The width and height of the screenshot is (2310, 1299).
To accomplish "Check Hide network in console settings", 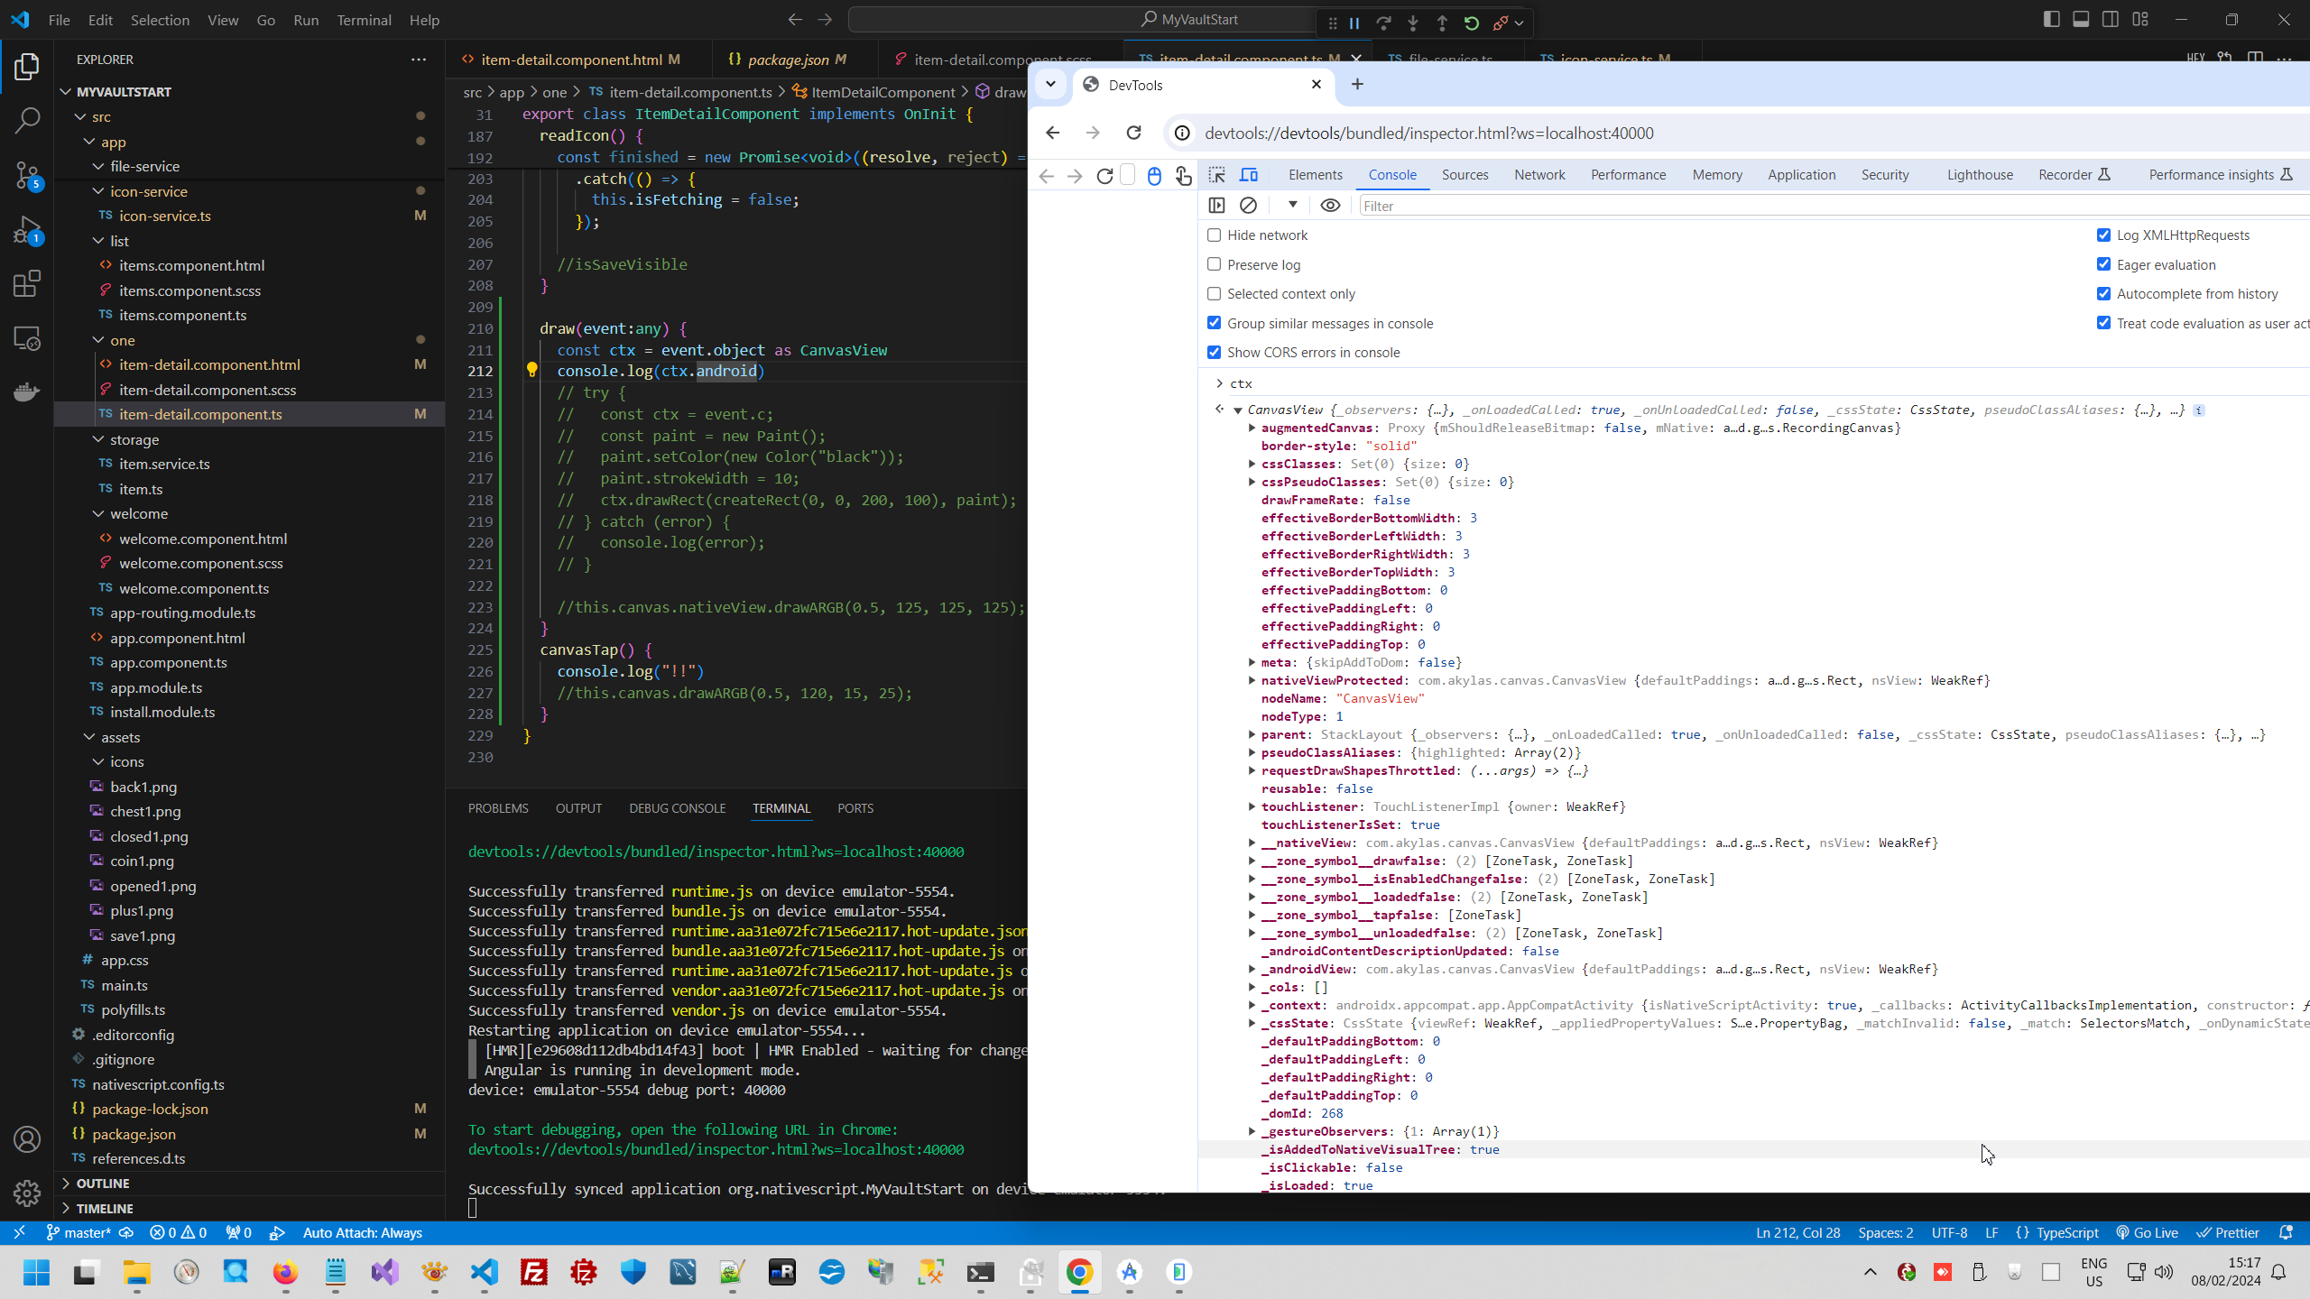I will [1215, 235].
